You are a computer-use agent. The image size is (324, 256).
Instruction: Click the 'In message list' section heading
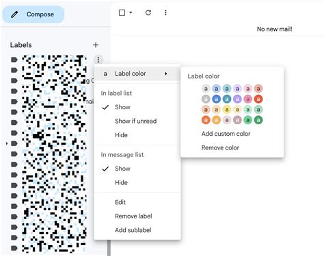click(x=122, y=155)
